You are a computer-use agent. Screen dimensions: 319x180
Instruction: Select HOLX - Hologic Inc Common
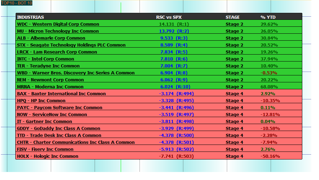[48, 156]
